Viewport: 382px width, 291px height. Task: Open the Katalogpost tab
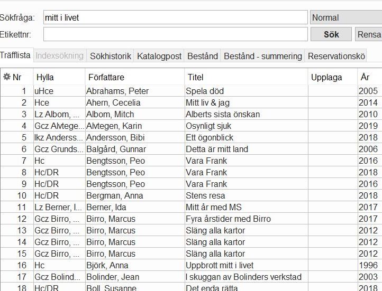tap(159, 56)
